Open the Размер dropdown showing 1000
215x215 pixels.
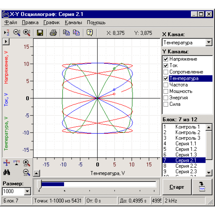click(27, 191)
